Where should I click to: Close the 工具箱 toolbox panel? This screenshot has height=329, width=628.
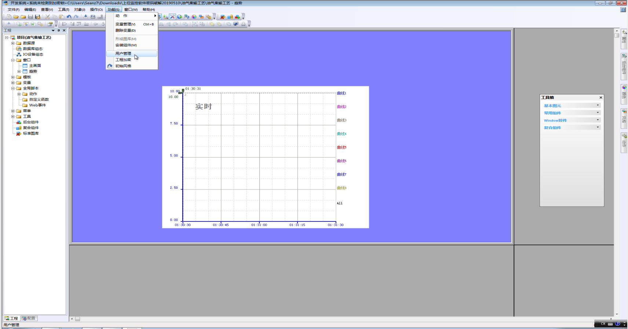coord(601,98)
